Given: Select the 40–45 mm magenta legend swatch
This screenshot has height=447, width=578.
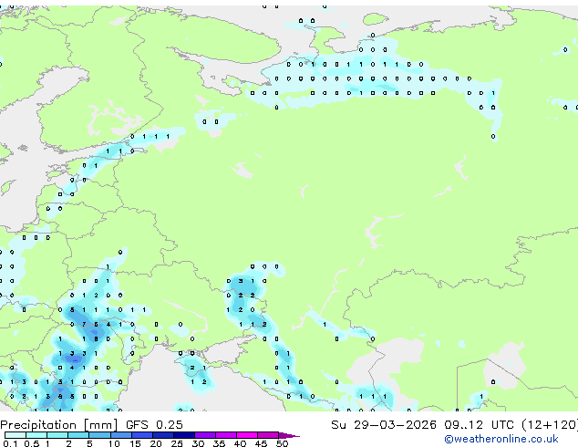Looking at the screenshot, I should pyautogui.click(x=247, y=435).
